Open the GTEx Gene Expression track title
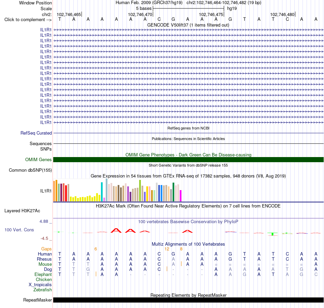324x308 pixels. [x=188, y=176]
